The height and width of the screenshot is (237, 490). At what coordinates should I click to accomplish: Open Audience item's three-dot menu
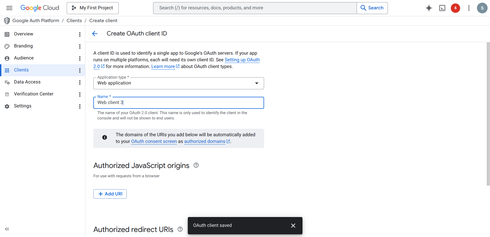pyautogui.click(x=80, y=58)
